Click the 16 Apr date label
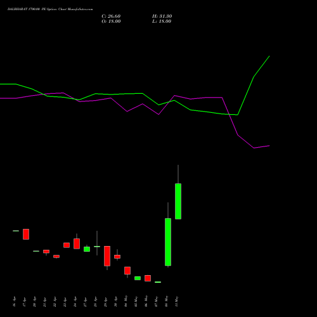 click(15, 302)
